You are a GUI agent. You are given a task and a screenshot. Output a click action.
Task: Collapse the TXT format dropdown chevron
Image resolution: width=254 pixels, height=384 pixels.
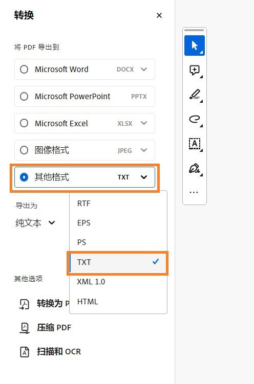144,177
